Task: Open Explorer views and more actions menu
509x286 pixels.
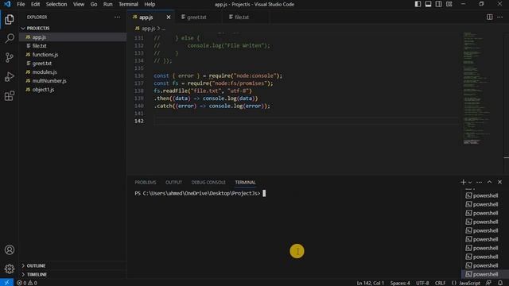Action: [117, 17]
